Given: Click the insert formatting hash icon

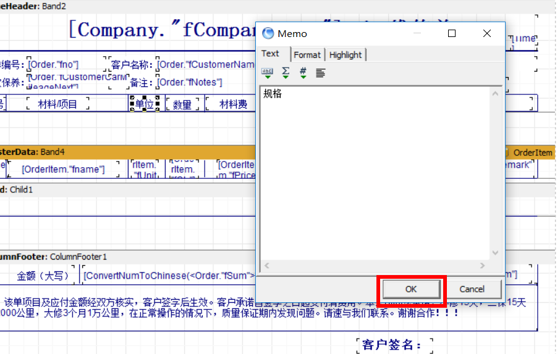Looking at the screenshot, I should (303, 73).
